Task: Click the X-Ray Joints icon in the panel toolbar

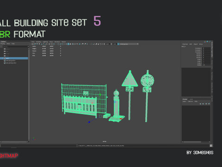Action: click(x=101, y=44)
